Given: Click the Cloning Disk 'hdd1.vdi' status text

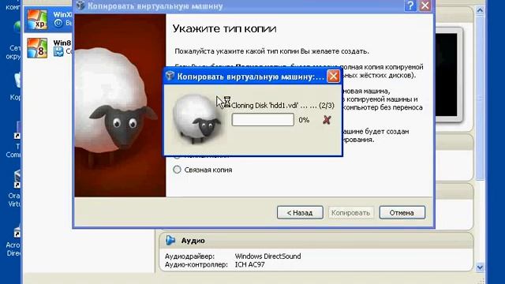Looking at the screenshot, I should (282, 105).
